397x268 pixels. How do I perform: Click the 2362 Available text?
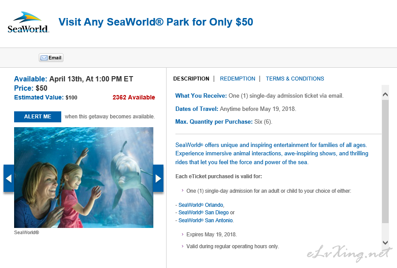click(x=134, y=97)
